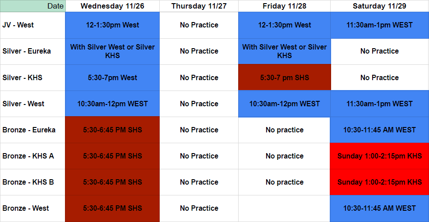Select Bronze - KHS A's Sunday 1:00-2:15pm cell
429x222 pixels.
click(x=379, y=156)
